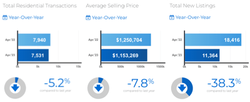Click the -38.3% change figure

[224, 83]
